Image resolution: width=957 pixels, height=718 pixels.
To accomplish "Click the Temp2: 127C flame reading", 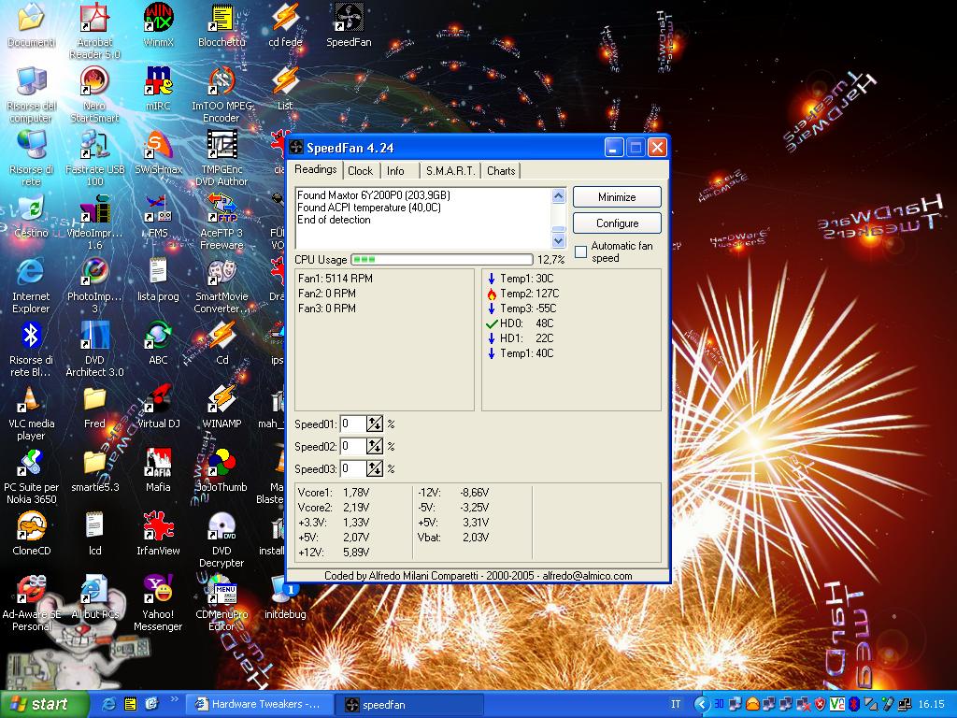I will (523, 294).
